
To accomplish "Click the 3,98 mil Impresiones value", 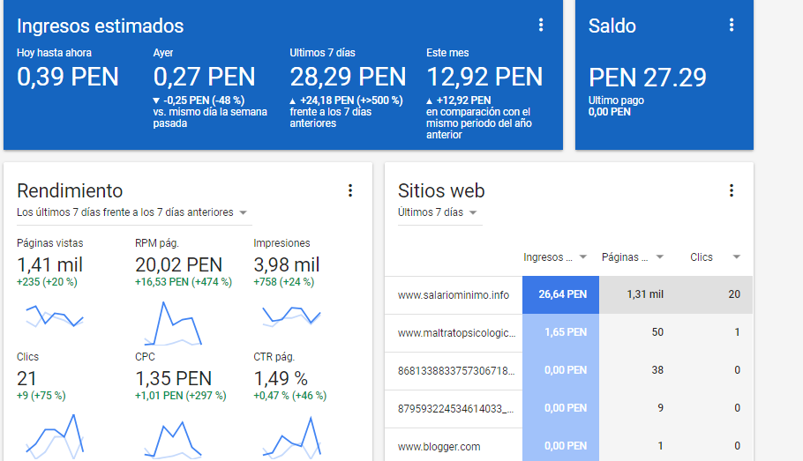I will [x=286, y=265].
